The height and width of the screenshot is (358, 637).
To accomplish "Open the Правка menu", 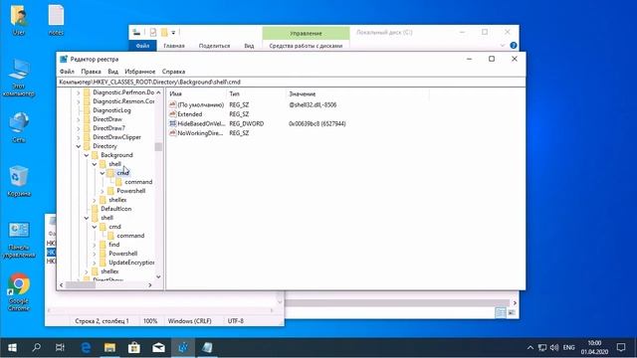I will [x=91, y=72].
